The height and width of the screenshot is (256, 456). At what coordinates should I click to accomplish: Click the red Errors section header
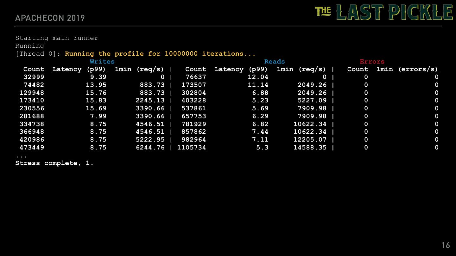pos(372,62)
